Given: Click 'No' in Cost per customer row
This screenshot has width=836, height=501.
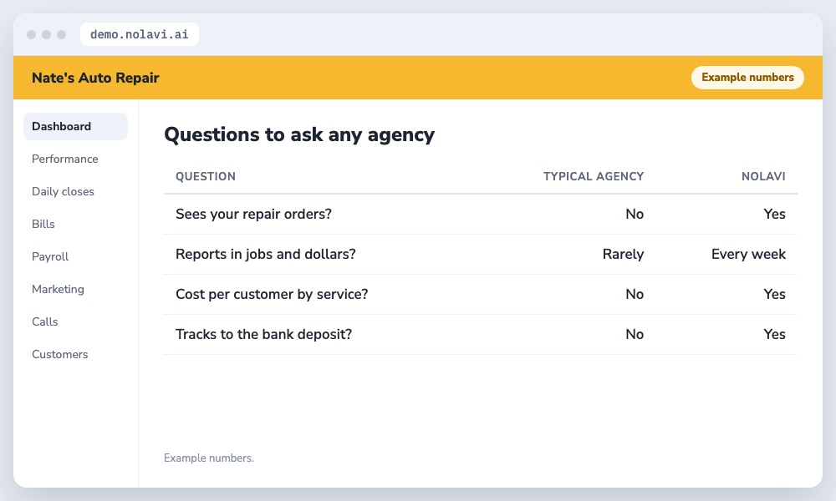Looking at the screenshot, I should click(635, 294).
